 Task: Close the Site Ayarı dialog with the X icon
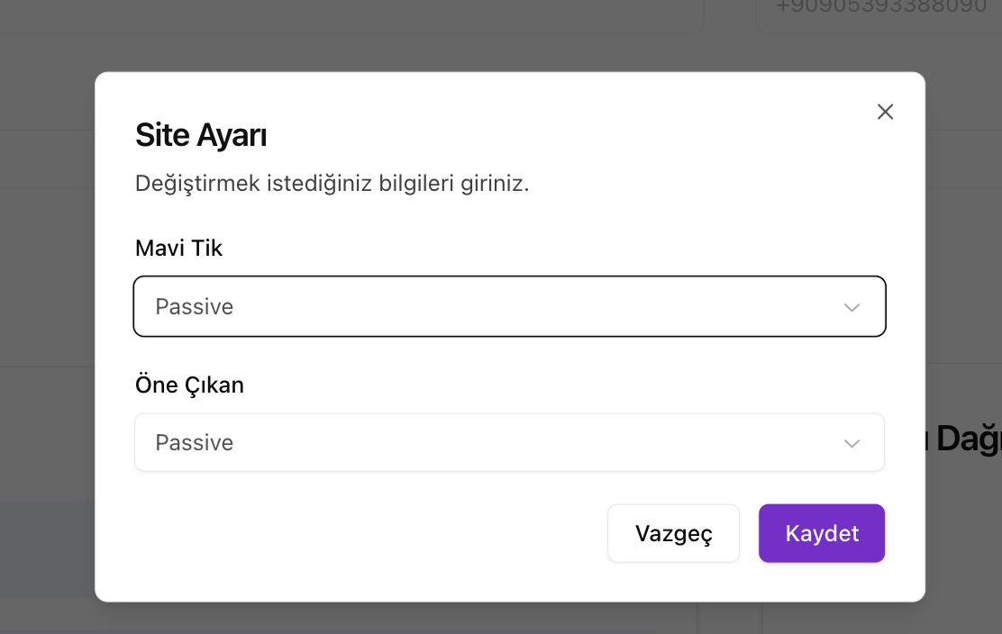click(x=885, y=112)
